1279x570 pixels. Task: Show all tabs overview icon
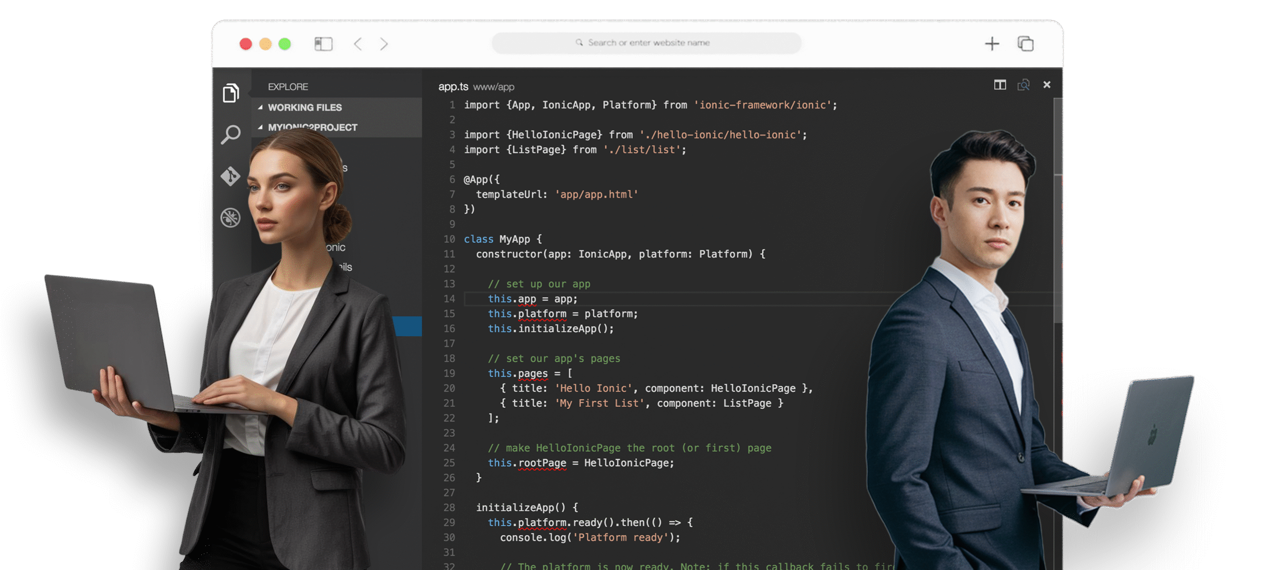(x=1025, y=44)
